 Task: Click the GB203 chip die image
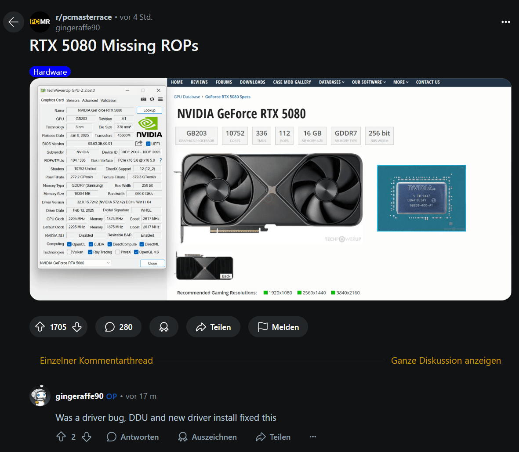click(421, 198)
